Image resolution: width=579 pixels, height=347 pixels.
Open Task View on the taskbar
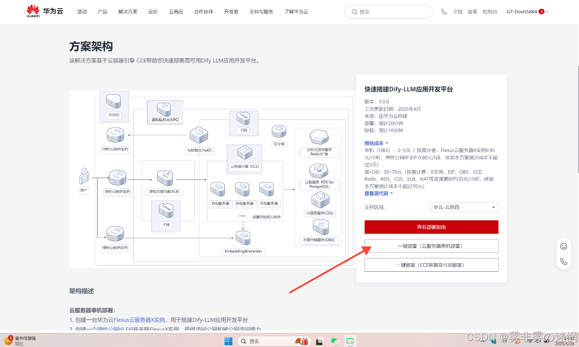click(x=319, y=341)
